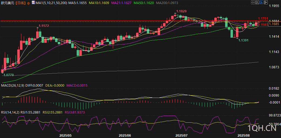Click the 1.1414 price axis label

[274, 37]
